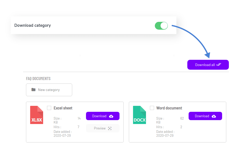Click the FAQ DOCUMENTS heading

click(38, 79)
